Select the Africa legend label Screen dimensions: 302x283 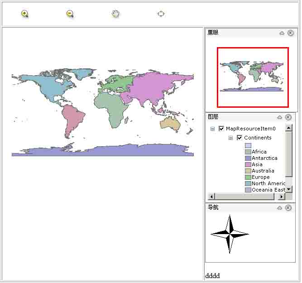(x=259, y=152)
